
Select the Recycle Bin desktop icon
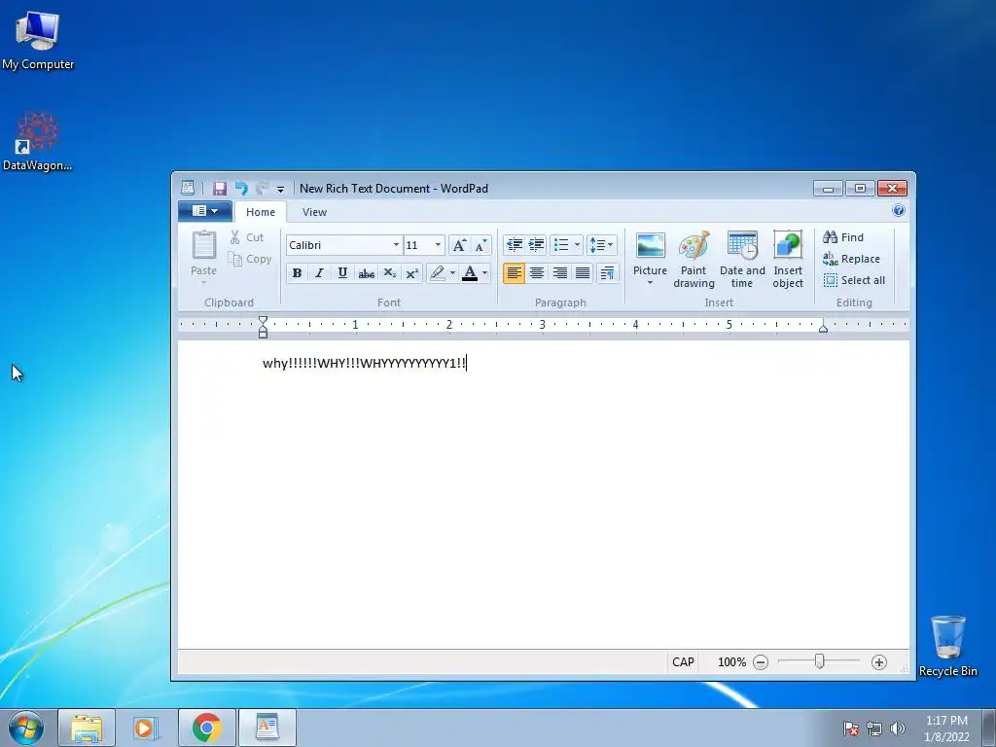(x=947, y=646)
